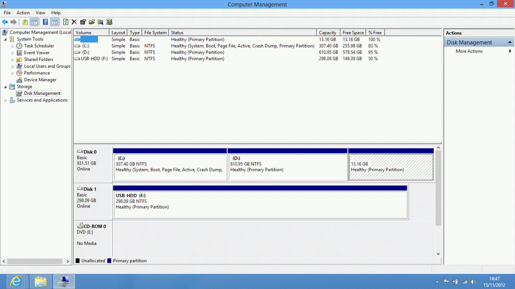Image resolution: width=515 pixels, height=289 pixels.
Task: Click the Back arrow toolbar icon
Action: pyautogui.click(x=5, y=22)
